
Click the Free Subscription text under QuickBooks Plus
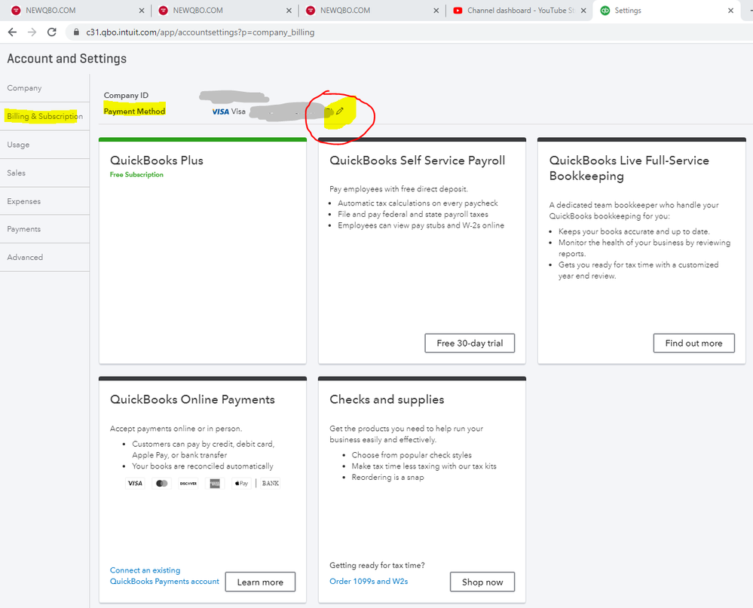136,175
